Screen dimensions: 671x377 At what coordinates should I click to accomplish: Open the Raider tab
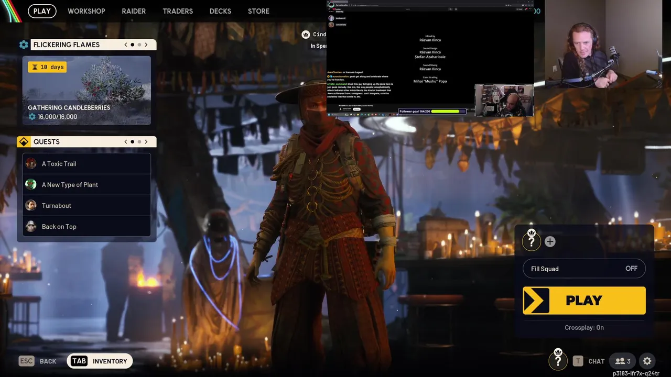(134, 11)
